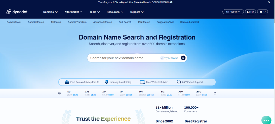275x124 pixels.
Task: Select the .INFO extension at $3.50
Action: point(202,93)
